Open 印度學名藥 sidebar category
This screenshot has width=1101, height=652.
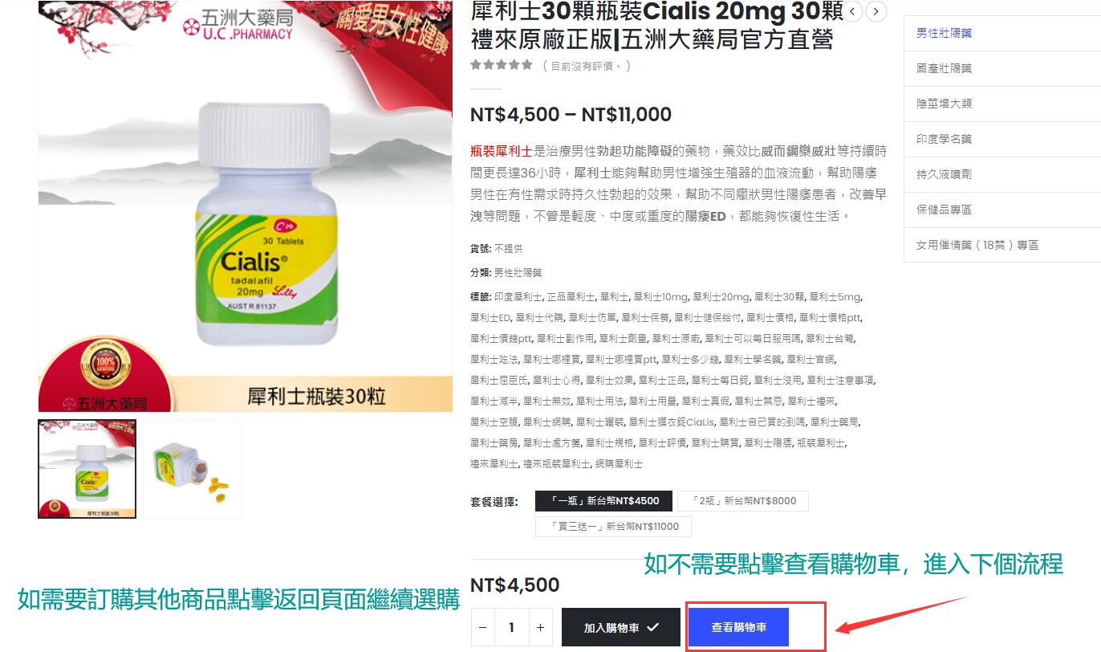(x=945, y=139)
